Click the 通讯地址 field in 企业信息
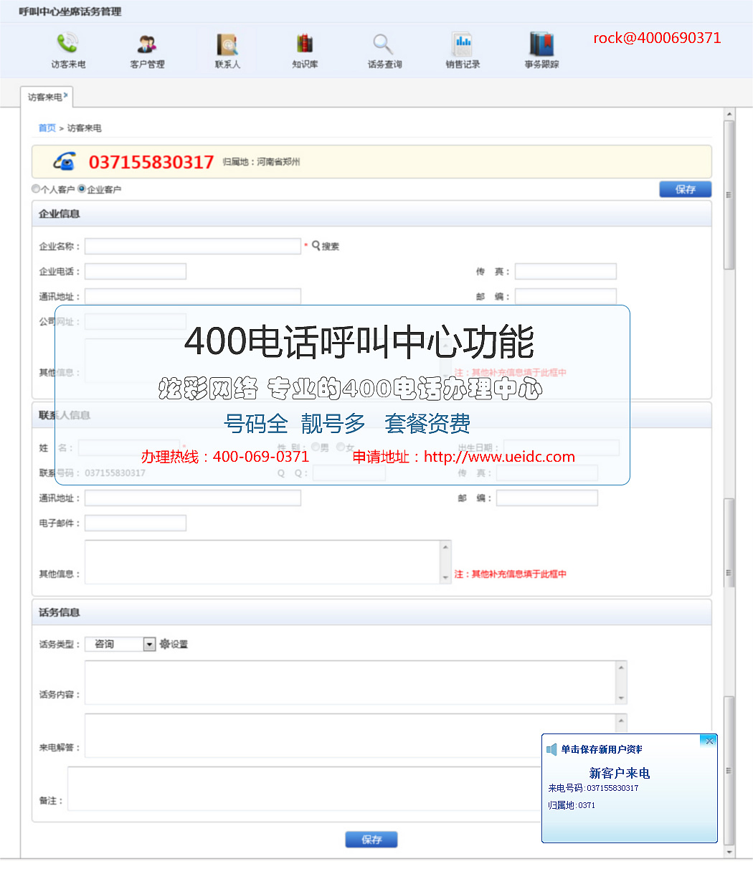This screenshot has height=869, width=753. point(193,296)
